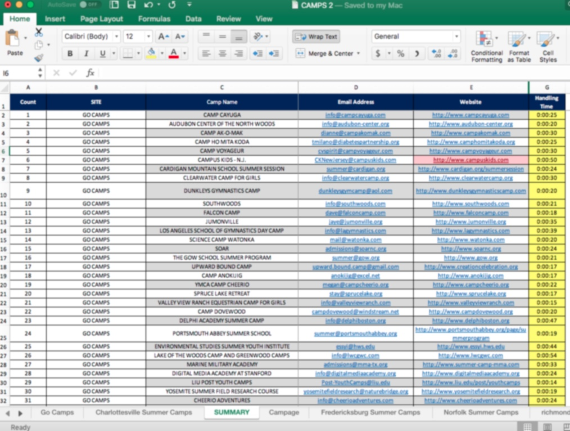
Task: Click the Borders icon
Action: 128,54
